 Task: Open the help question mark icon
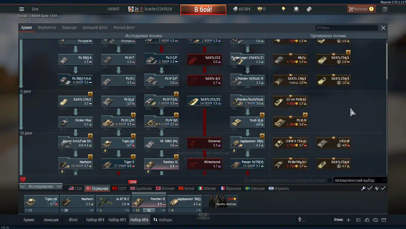pyautogui.click(x=385, y=9)
